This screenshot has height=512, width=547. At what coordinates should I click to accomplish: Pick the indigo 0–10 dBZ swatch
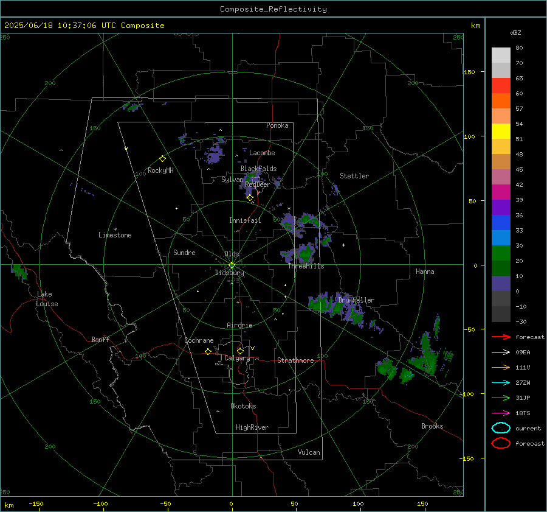501,283
